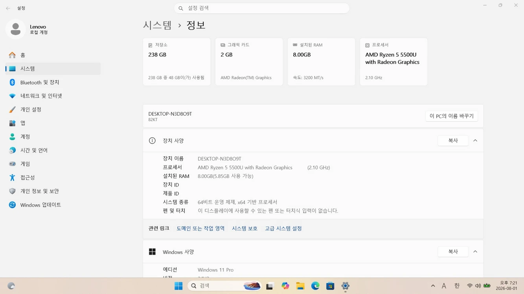Image resolution: width=524 pixels, height=294 pixels.
Task: Click the personalization paintbrush icon
Action: [13, 109]
